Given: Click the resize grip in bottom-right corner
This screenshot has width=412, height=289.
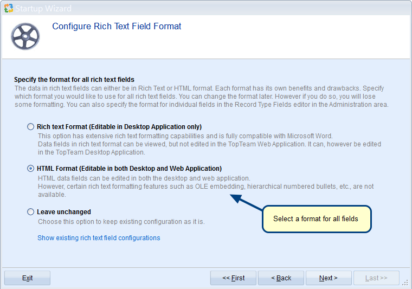Looking at the screenshot, I should click(405, 282).
